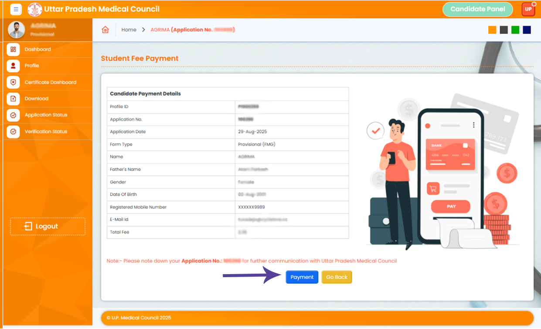Log out using the Logout button
The image size is (541, 329).
click(x=48, y=226)
